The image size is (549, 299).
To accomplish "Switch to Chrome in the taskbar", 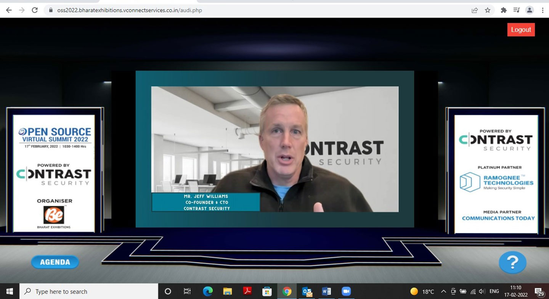I will pos(287,291).
